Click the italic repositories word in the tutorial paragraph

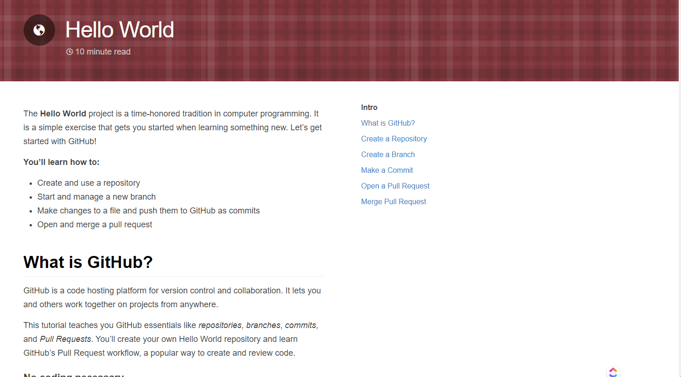pyautogui.click(x=220, y=325)
